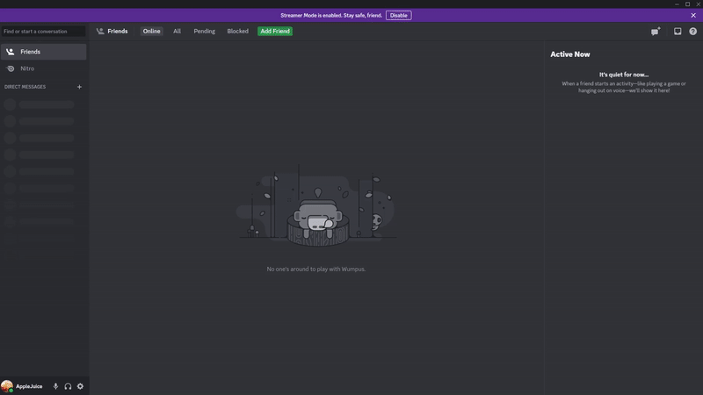Image resolution: width=703 pixels, height=395 pixels.
Task: Click the Add Friend button
Action: (275, 32)
